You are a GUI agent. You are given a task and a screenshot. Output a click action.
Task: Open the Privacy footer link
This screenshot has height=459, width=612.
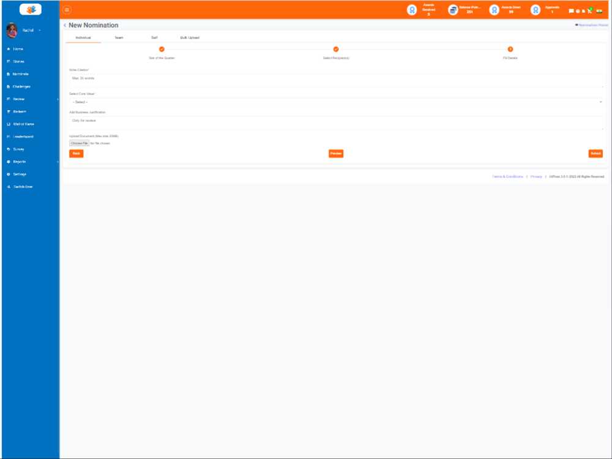[x=536, y=177]
